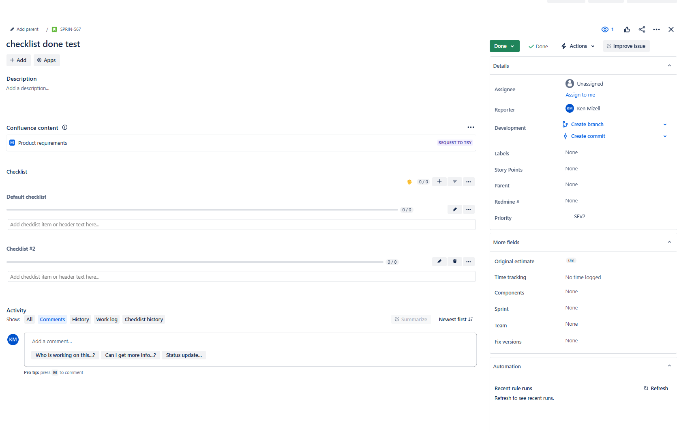The height and width of the screenshot is (432, 679).
Task: Toggle the hand celebration icon on the checklist
Action: point(409,182)
